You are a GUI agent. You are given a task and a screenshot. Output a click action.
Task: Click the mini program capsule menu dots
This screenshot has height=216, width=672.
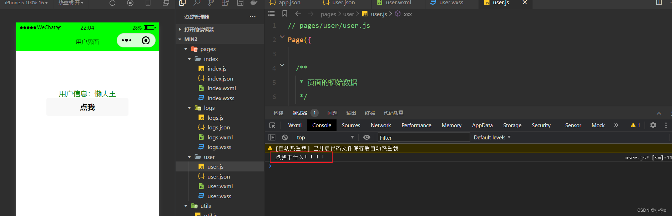pos(126,40)
